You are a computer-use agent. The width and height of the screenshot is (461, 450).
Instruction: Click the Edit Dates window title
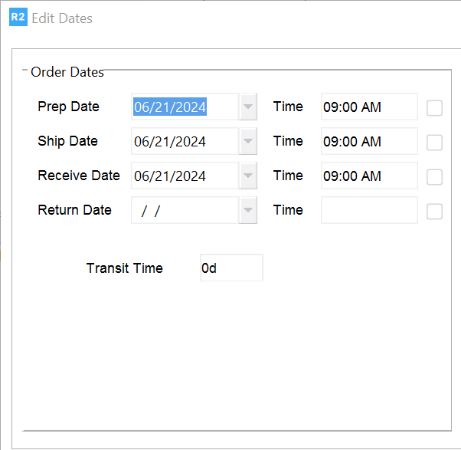(x=62, y=18)
